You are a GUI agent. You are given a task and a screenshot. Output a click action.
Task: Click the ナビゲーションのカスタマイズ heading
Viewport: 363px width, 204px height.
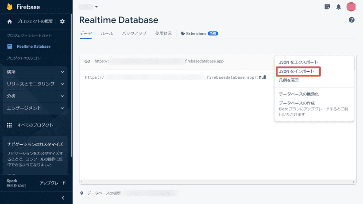(x=35, y=144)
